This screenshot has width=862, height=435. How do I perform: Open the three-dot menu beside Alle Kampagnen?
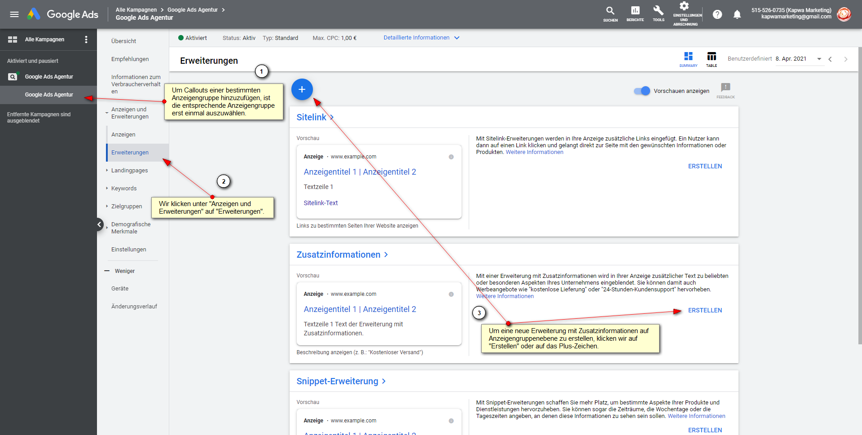coord(86,40)
